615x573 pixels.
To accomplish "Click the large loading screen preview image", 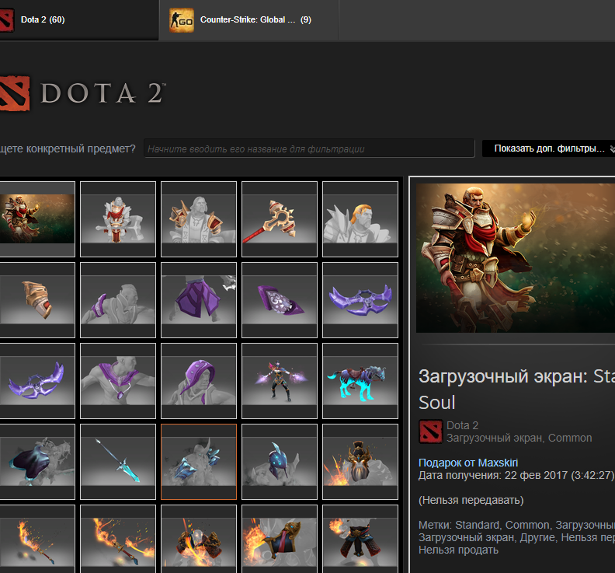I will click(516, 258).
